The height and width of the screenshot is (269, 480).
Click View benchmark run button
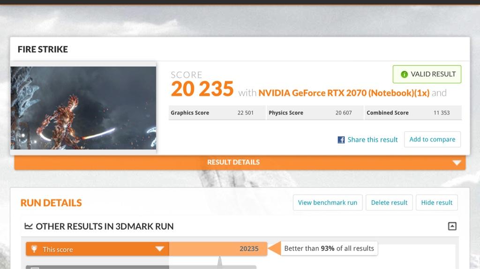click(328, 202)
